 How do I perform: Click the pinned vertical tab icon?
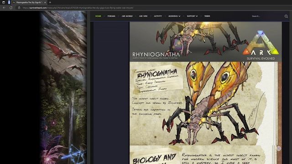click(x=9, y=2)
